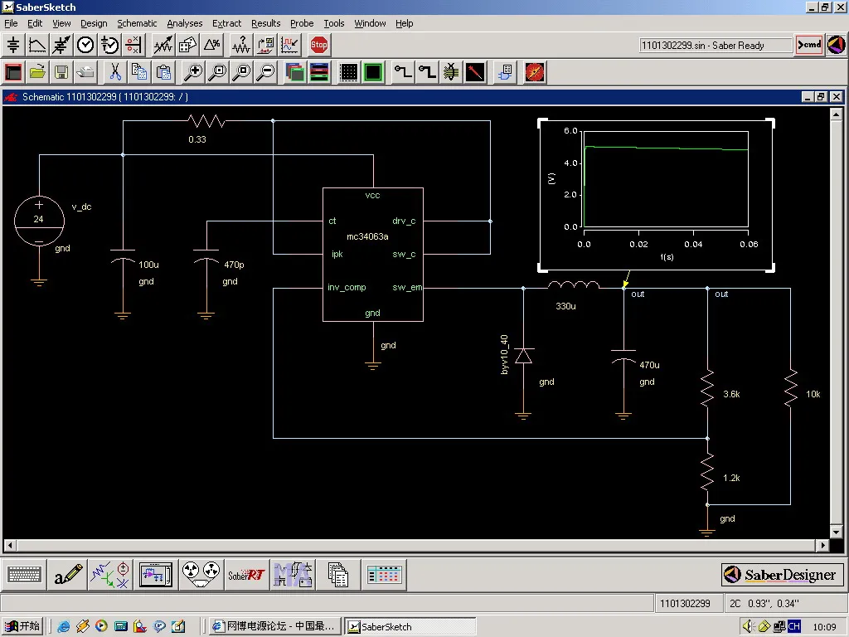Screen dimensions: 849x637
Task: Print the schematic
Action: pos(85,72)
